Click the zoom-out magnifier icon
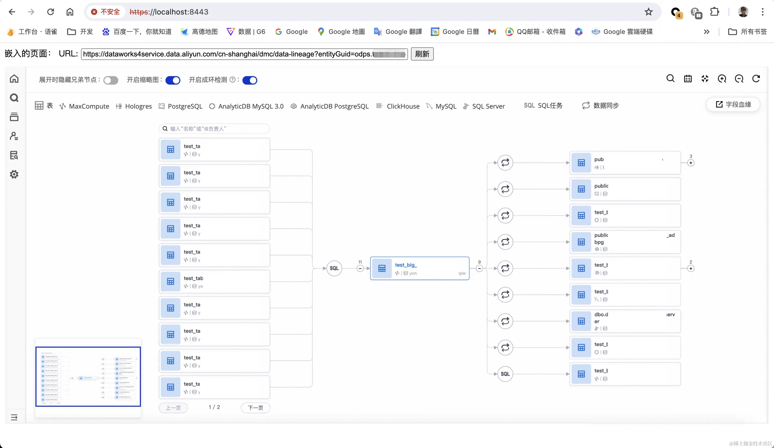Screen dimensions: 774x448 tap(739, 79)
